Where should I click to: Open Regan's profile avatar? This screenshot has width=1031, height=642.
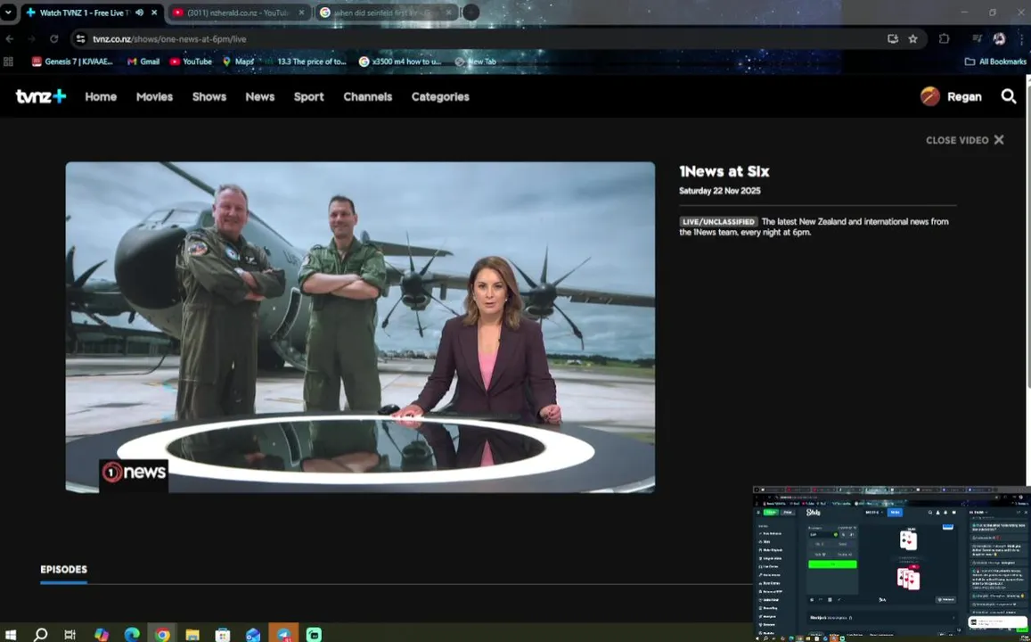(x=929, y=96)
